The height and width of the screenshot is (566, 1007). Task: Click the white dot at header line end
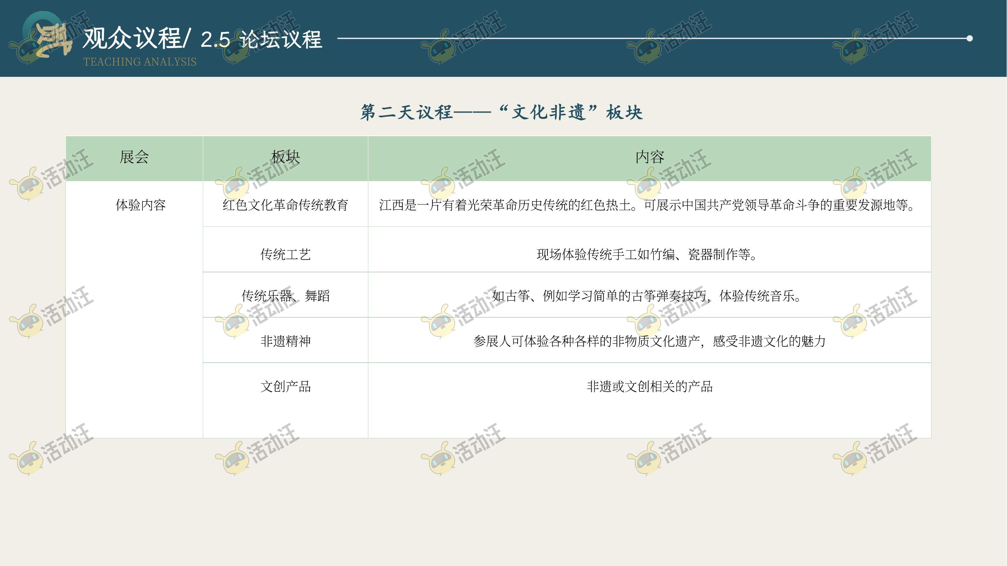click(x=969, y=38)
